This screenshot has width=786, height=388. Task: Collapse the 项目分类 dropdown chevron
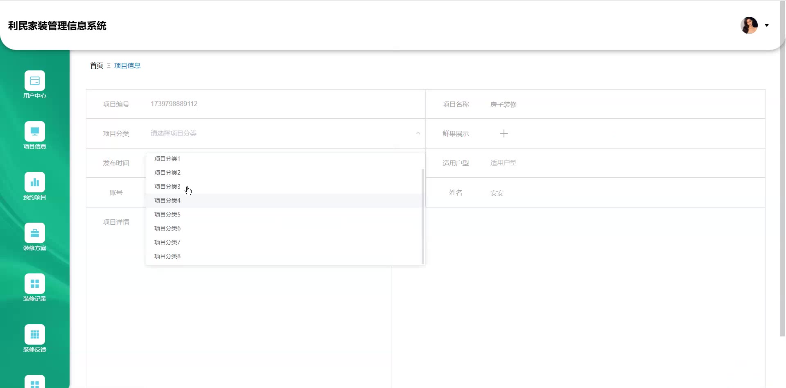click(418, 133)
